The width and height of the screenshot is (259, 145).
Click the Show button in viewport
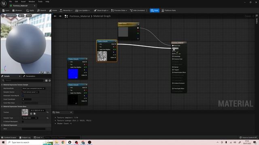pos(29,16)
